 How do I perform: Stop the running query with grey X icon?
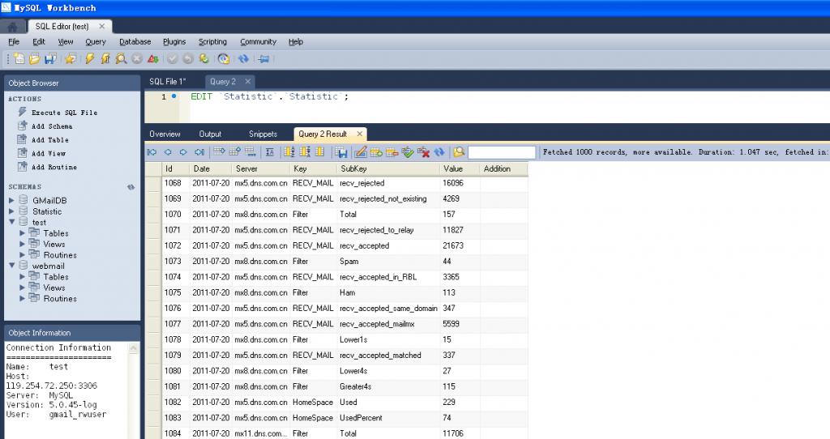137,58
